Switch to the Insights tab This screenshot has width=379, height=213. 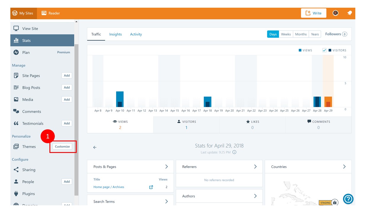(115, 34)
